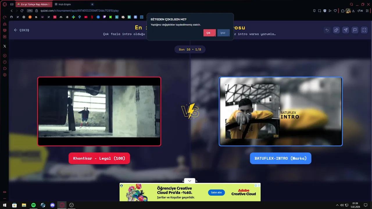This screenshot has height=209, width=372.
Task: Open Easy Setup settings sliders icon
Action: (368, 11)
